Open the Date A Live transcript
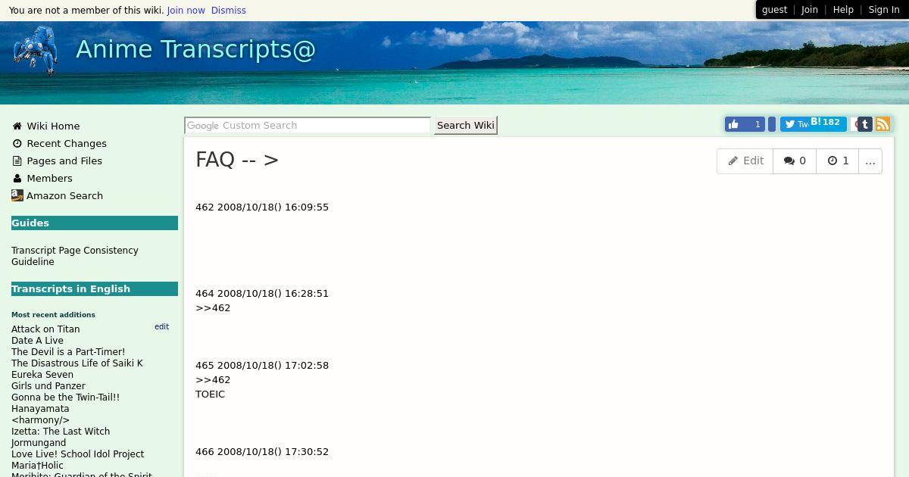909x477 pixels. (x=37, y=341)
